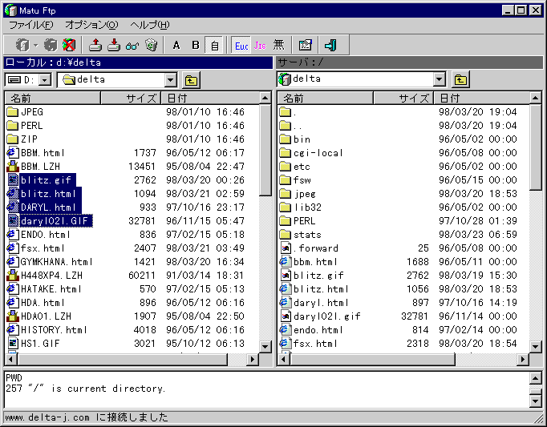Viewport: 547px width, 427px height.
Task: Click the options settings toolbar icon
Action: [x=305, y=46]
